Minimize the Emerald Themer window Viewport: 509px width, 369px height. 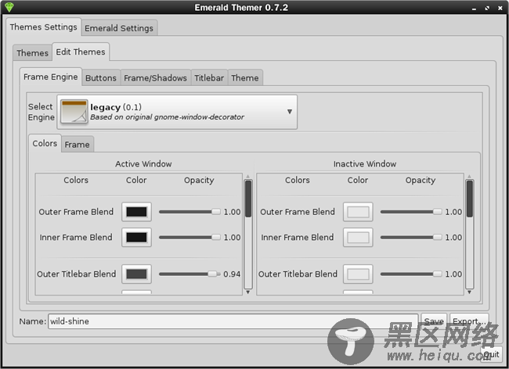pyautogui.click(x=475, y=9)
